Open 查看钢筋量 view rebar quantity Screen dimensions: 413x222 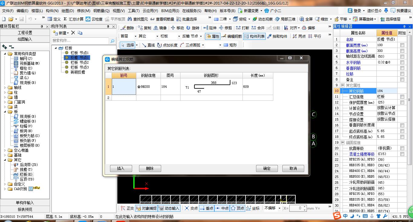(162, 19)
